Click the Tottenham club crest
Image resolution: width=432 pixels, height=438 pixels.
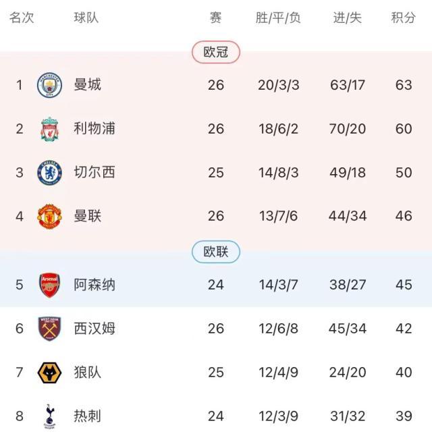tap(49, 416)
